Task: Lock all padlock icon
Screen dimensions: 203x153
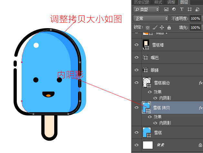Action: coord(169,27)
